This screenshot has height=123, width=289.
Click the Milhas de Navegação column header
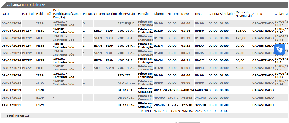[244, 14]
